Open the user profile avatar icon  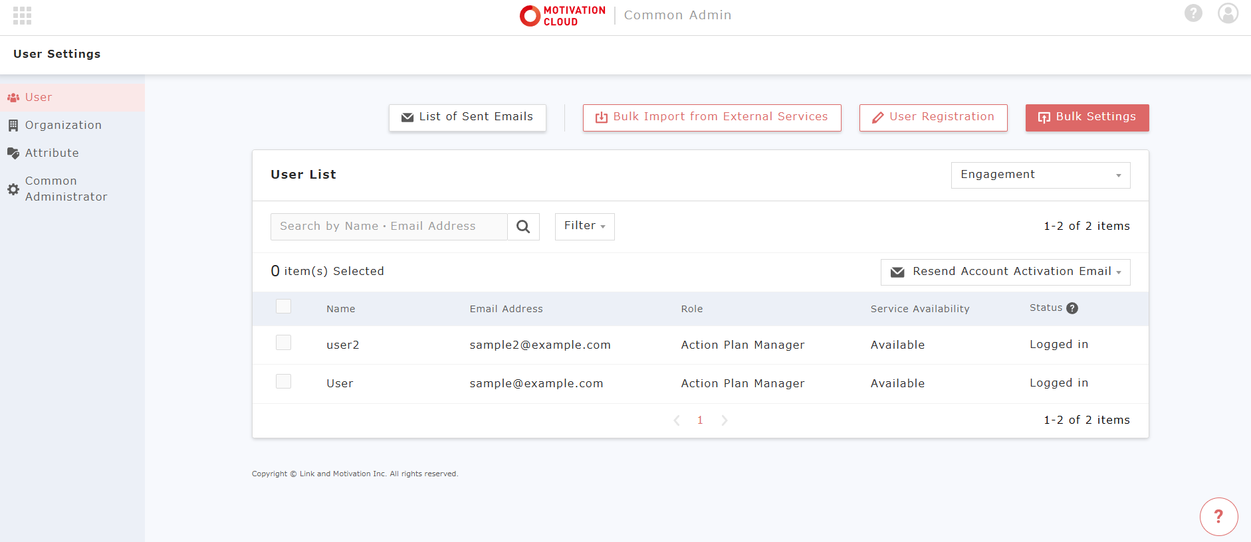(x=1228, y=13)
